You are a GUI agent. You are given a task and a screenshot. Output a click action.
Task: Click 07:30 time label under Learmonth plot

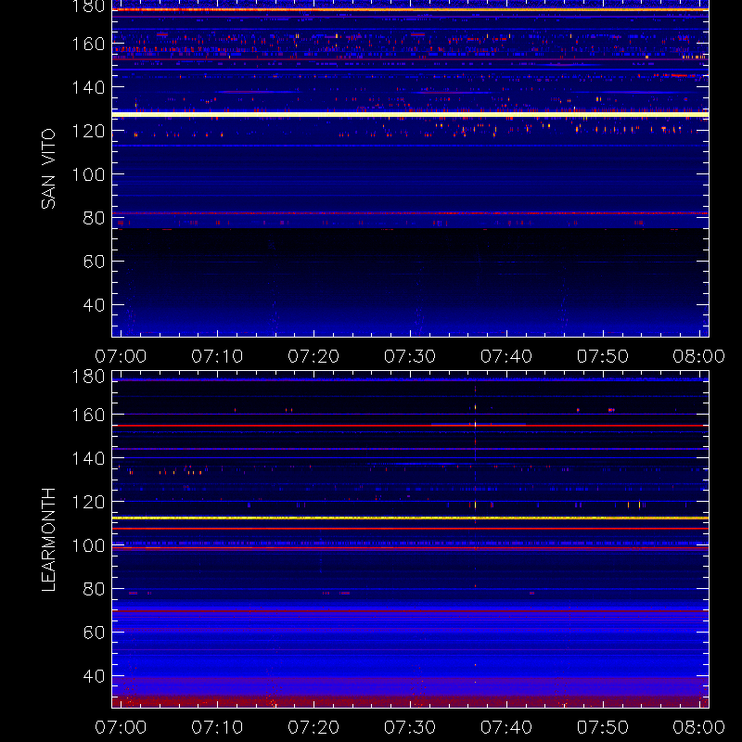(410, 727)
